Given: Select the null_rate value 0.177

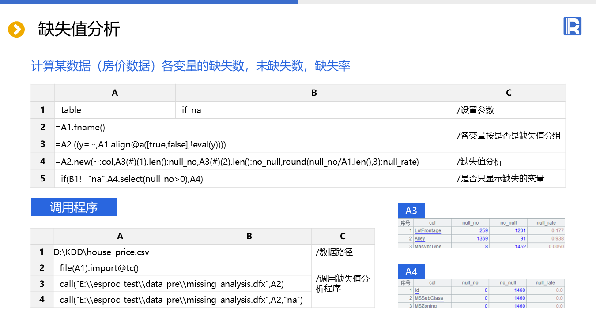Looking at the screenshot, I should pyautogui.click(x=558, y=231).
